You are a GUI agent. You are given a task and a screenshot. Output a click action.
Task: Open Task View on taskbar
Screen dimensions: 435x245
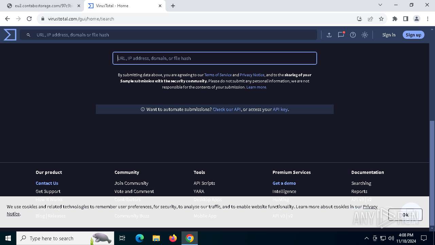tap(122, 238)
